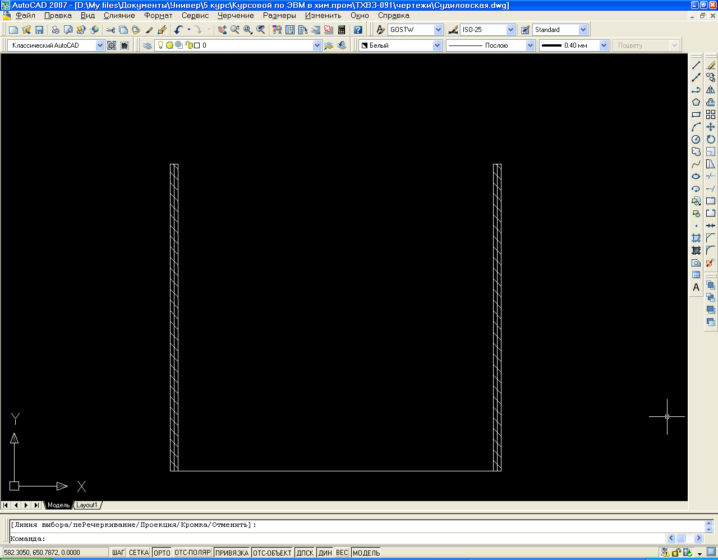Activate the Hatch tool
The width and height of the screenshot is (718, 560).
click(696, 238)
